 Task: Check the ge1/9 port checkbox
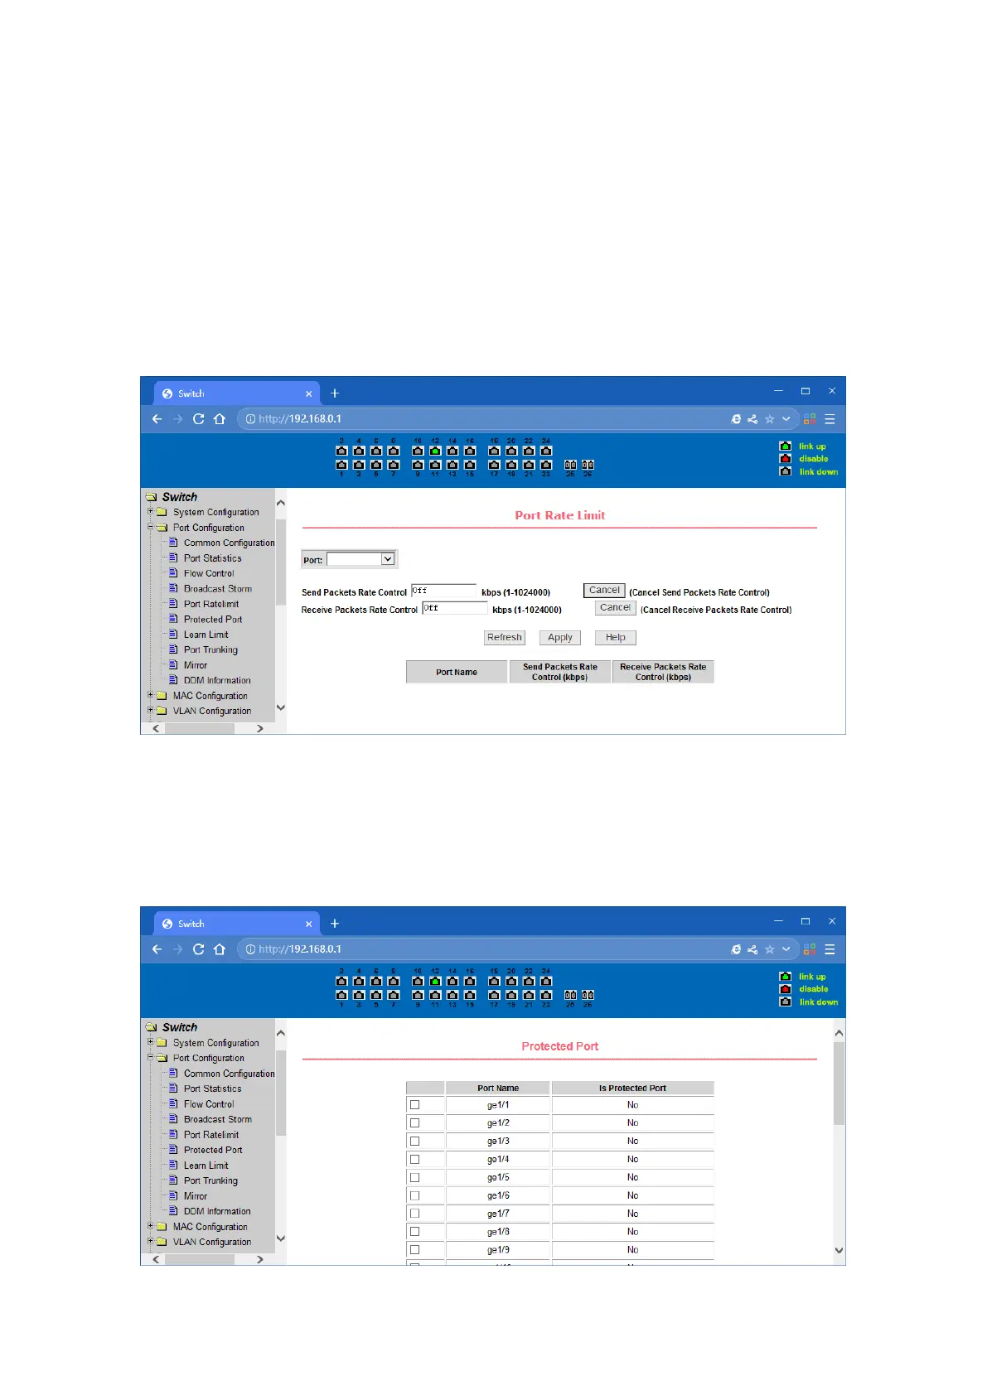click(415, 1250)
